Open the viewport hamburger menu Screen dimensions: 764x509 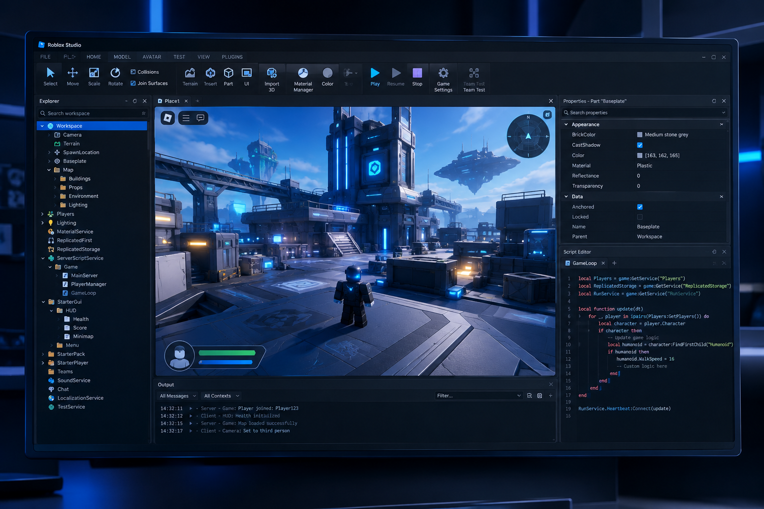coord(186,118)
